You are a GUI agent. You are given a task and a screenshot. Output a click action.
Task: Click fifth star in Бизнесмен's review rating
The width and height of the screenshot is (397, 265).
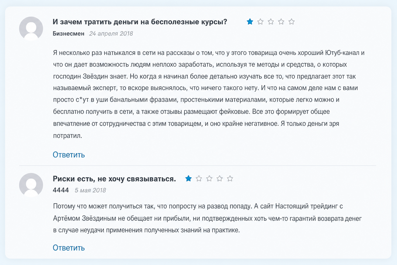coord(291,22)
